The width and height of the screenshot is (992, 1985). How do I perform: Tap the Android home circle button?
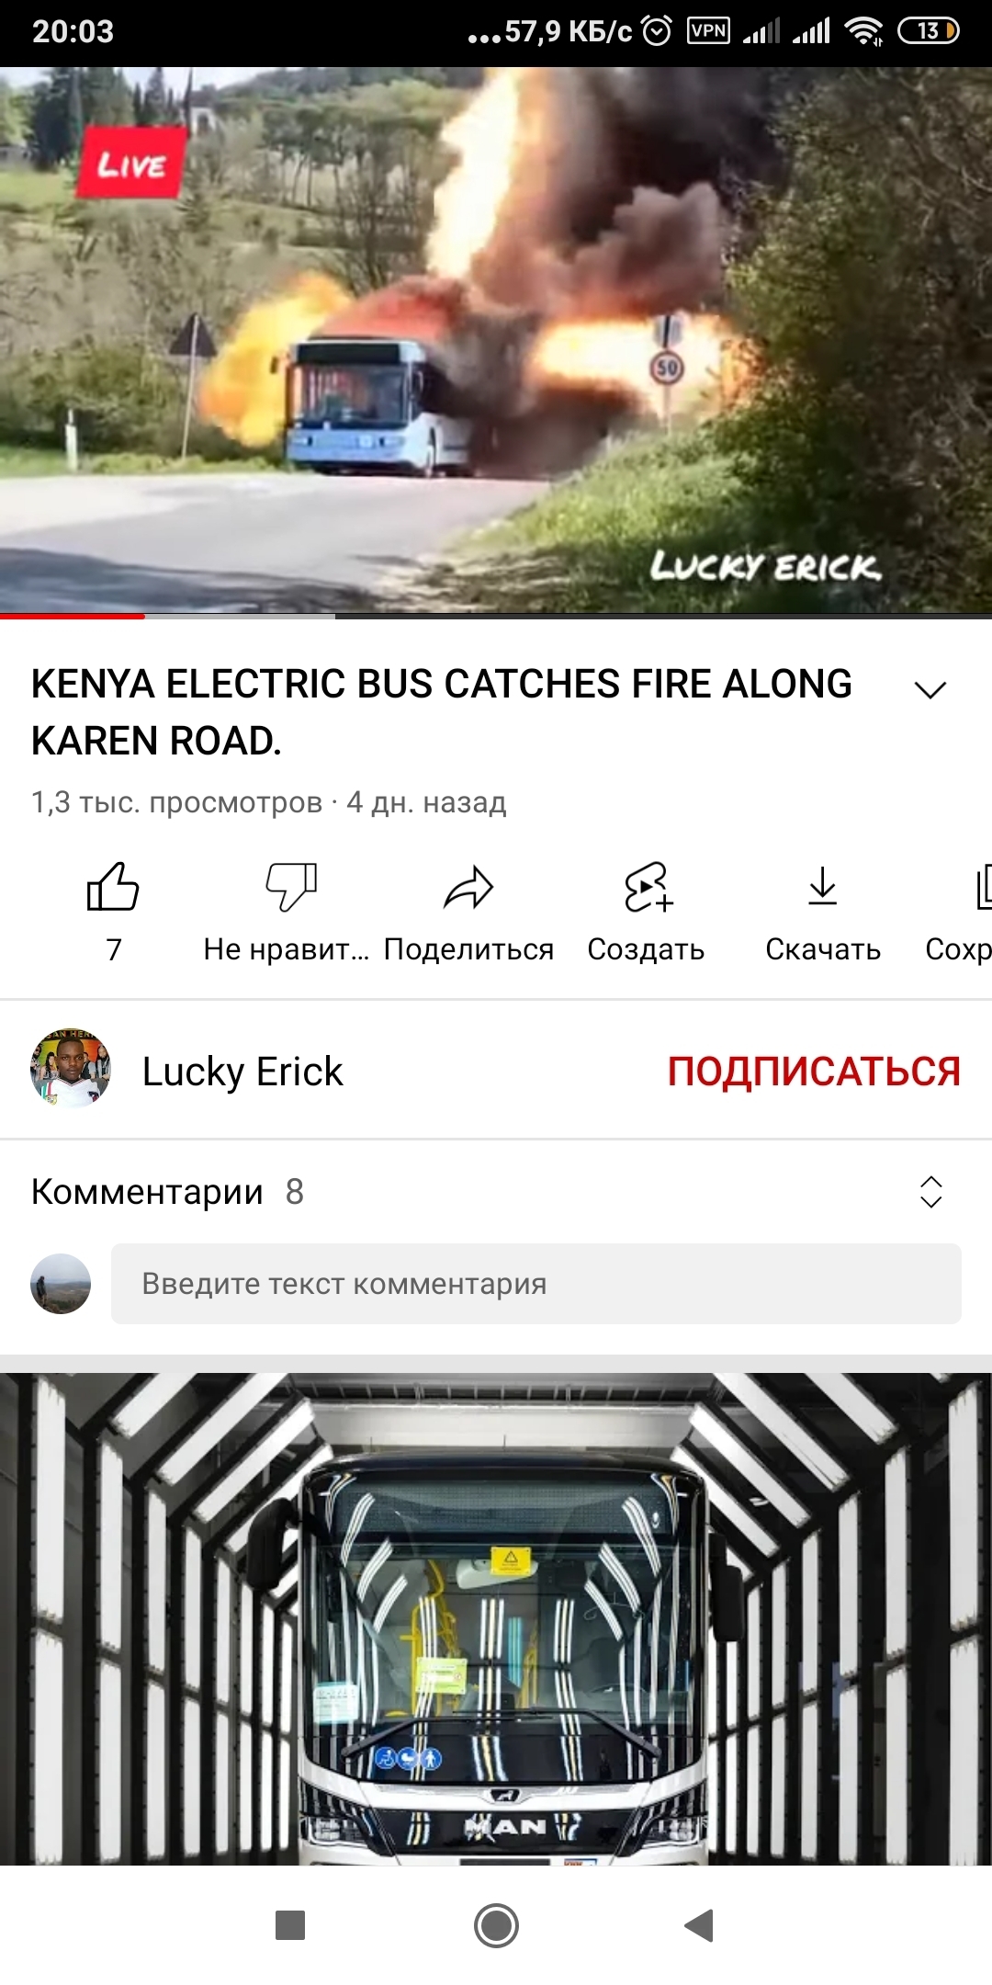(x=496, y=1924)
